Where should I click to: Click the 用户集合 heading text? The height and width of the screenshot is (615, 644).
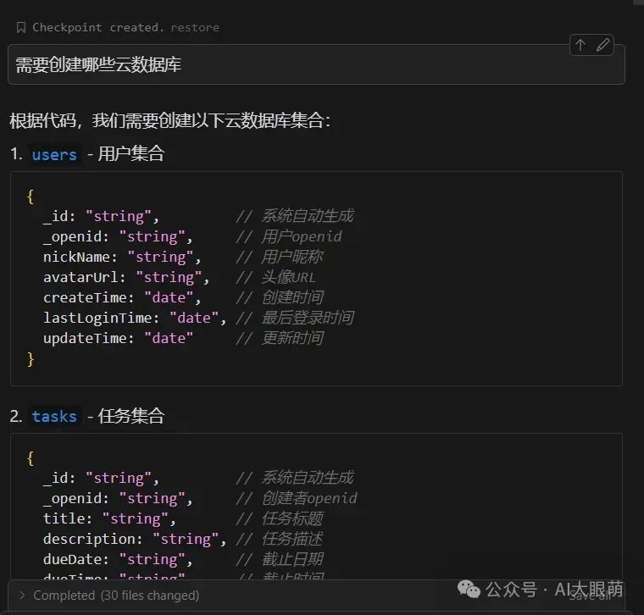pyautogui.click(x=131, y=154)
